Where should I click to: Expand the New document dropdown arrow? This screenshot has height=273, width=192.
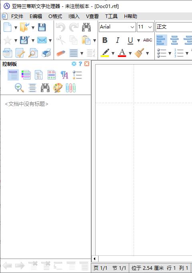click(x=16, y=28)
